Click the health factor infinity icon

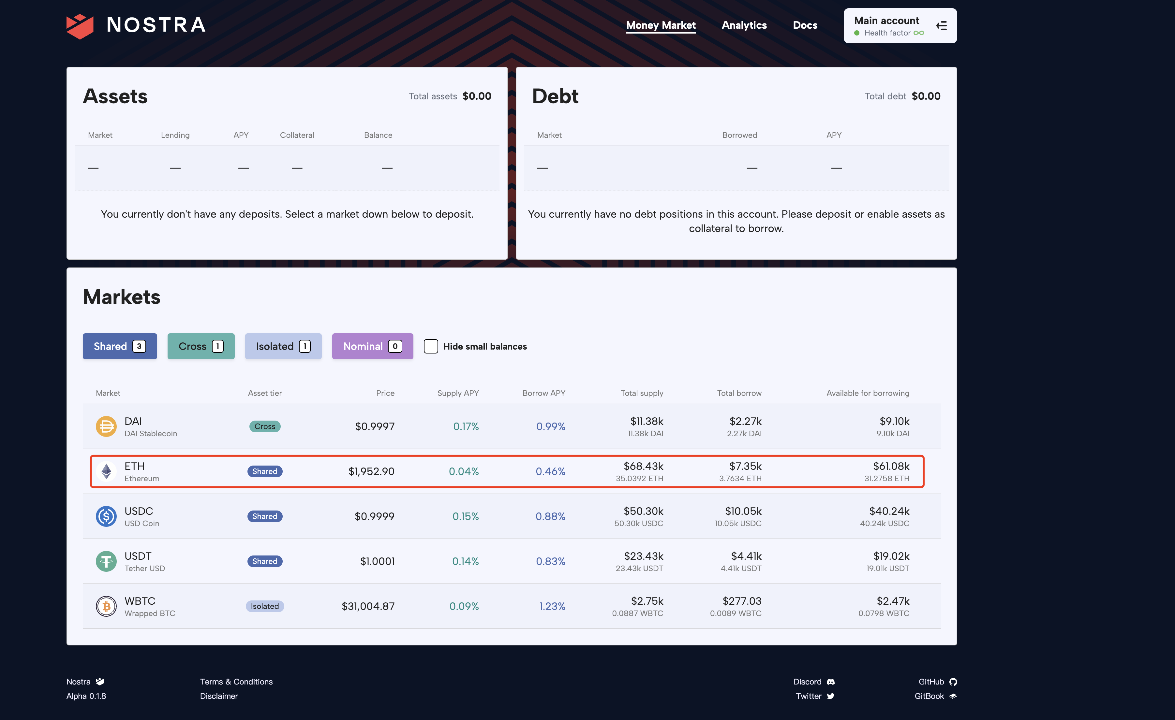(x=919, y=33)
